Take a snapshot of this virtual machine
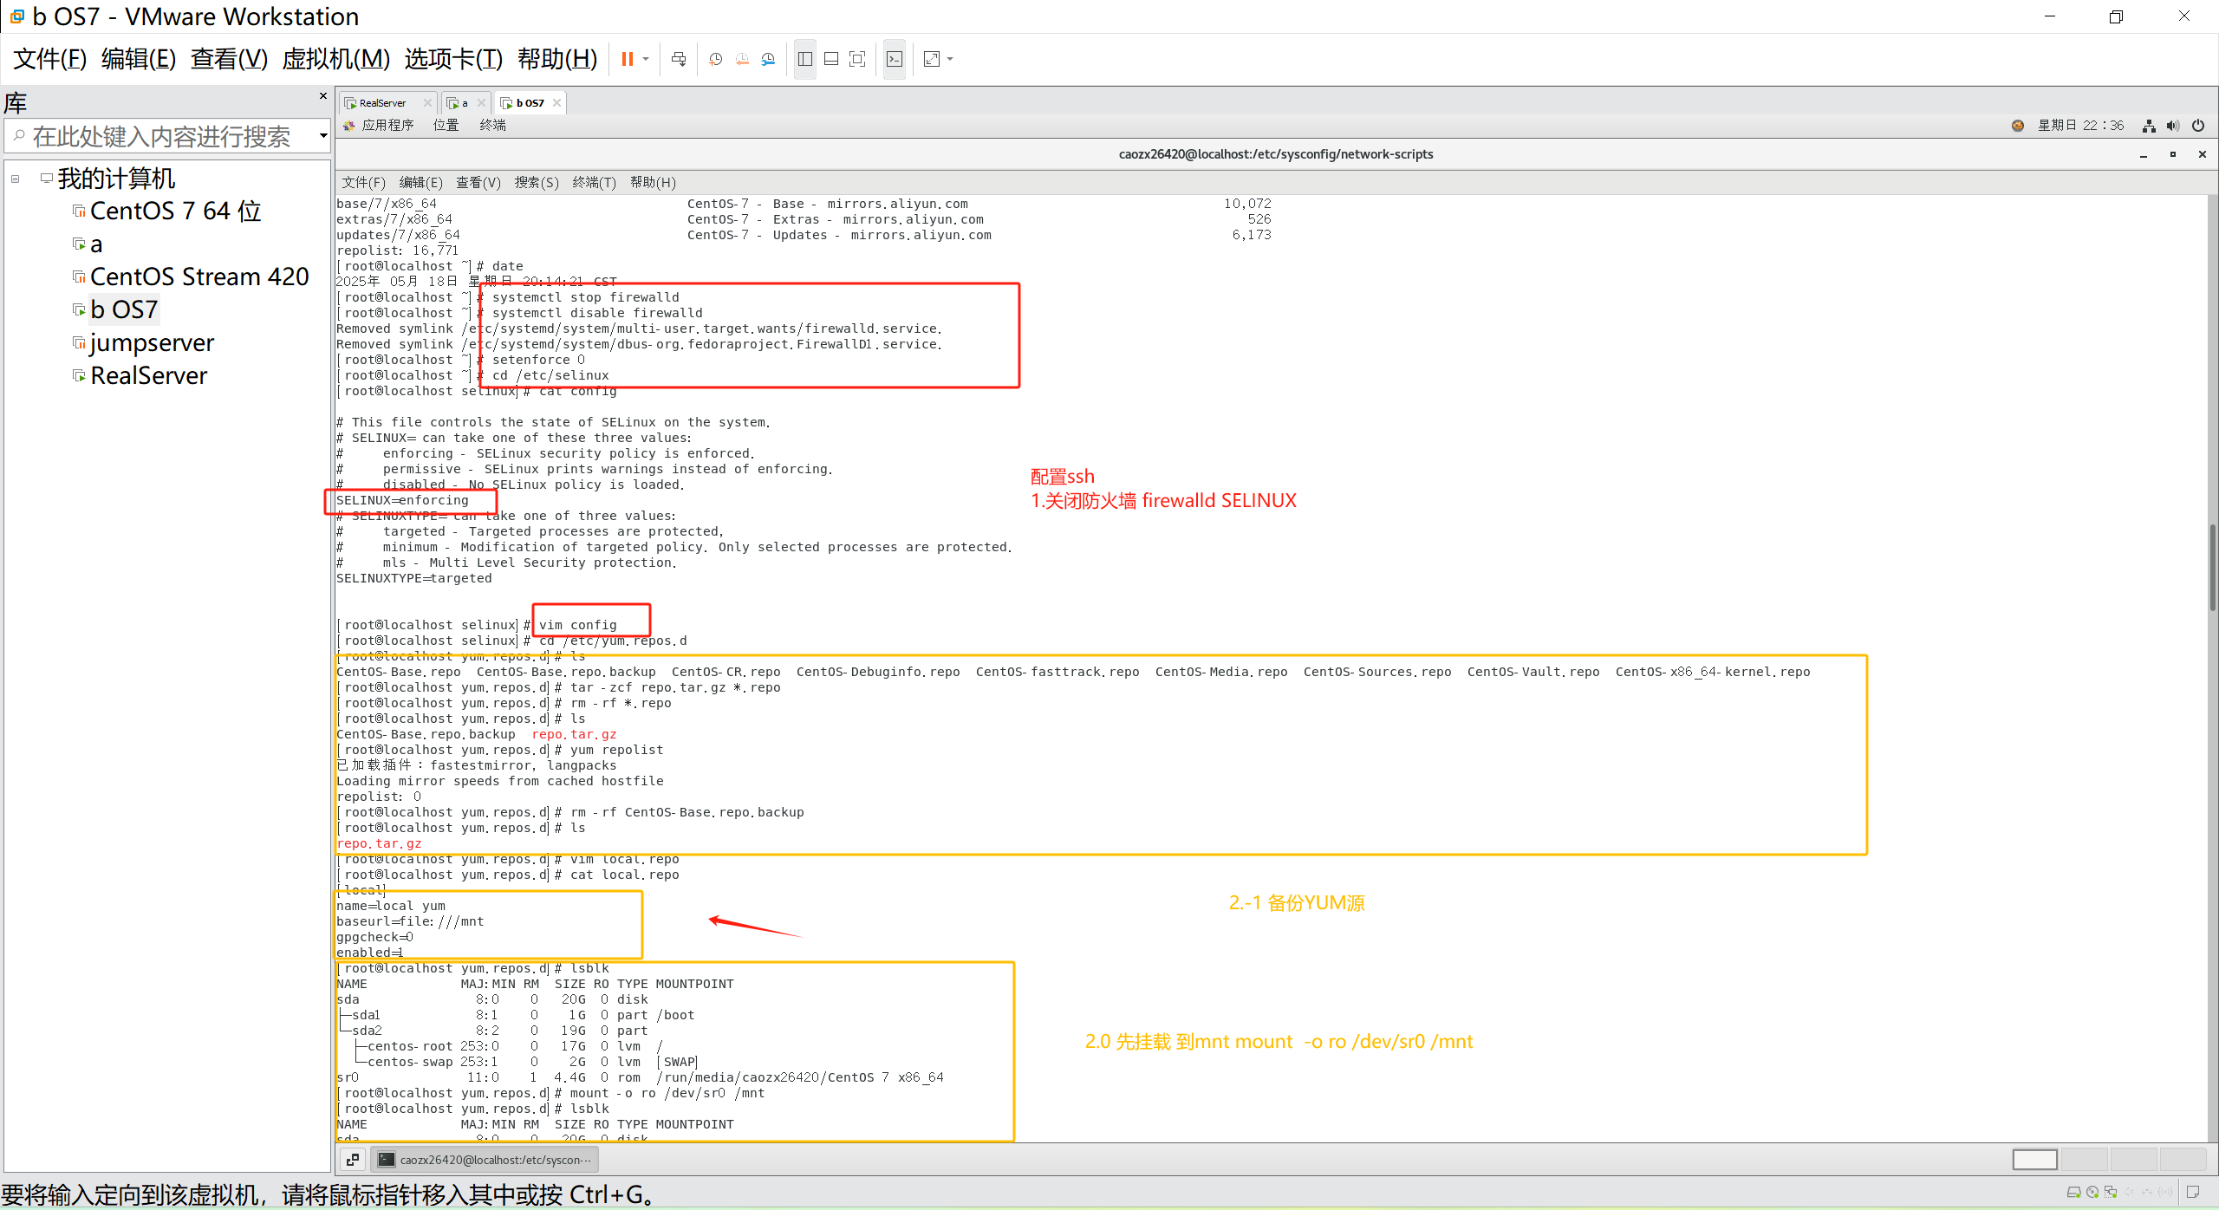The height and width of the screenshot is (1210, 2219). pyautogui.click(x=715, y=59)
